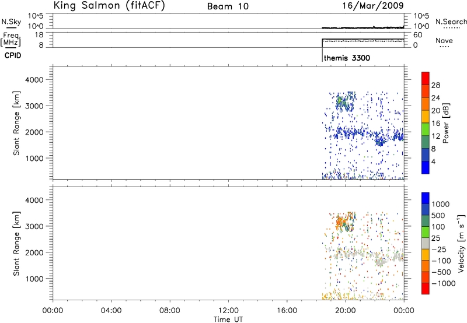This screenshot has height=323, width=467.
Task: Click the orange echo cluster near 3000 km in the velocity panel
Action: 340,222
